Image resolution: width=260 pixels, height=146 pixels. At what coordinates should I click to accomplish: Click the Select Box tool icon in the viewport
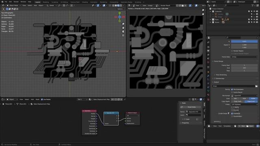[3, 9]
